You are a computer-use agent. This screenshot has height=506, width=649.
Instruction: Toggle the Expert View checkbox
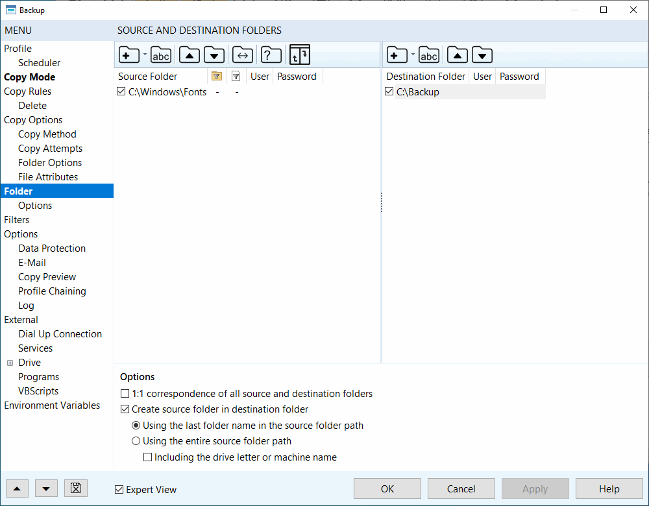point(119,490)
